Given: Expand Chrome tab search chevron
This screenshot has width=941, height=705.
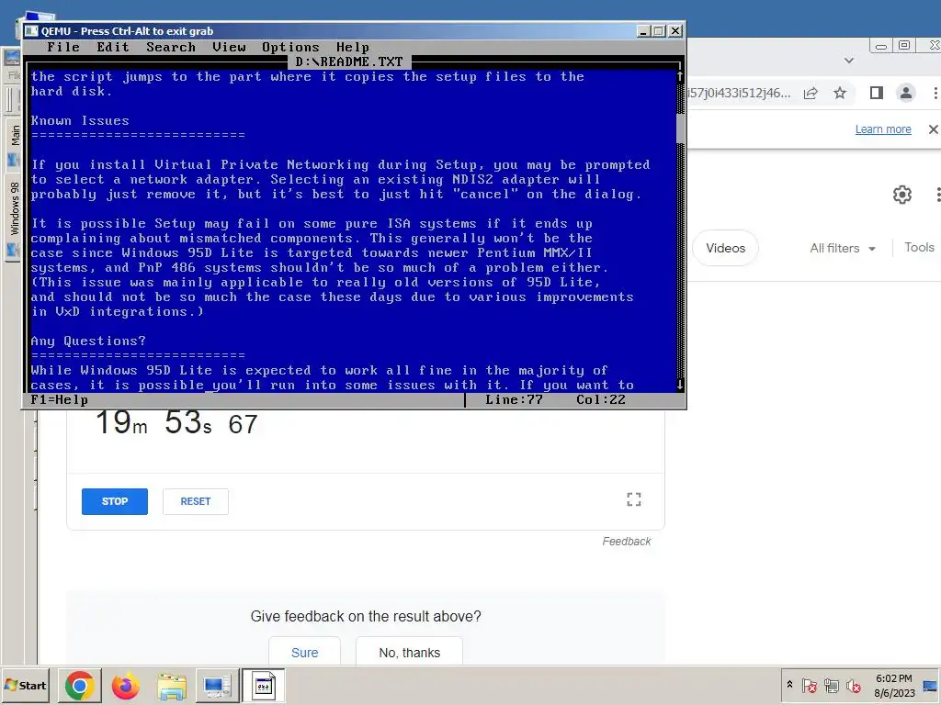Looking at the screenshot, I should (848, 61).
